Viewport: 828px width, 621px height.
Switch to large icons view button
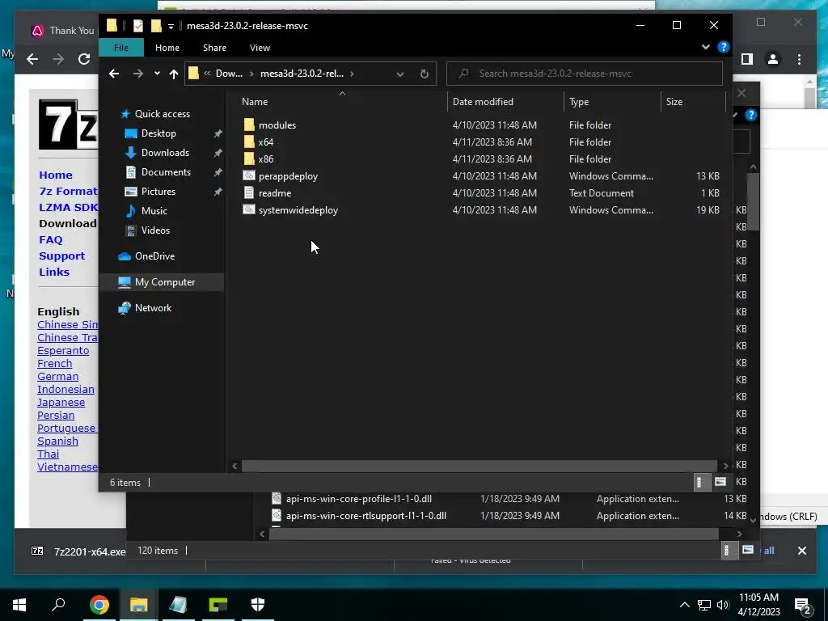720,482
